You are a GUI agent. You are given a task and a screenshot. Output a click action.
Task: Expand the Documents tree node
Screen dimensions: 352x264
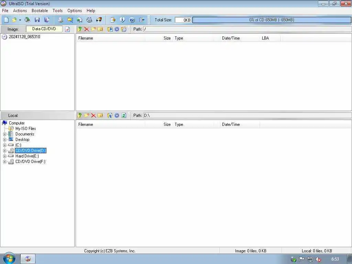4,134
